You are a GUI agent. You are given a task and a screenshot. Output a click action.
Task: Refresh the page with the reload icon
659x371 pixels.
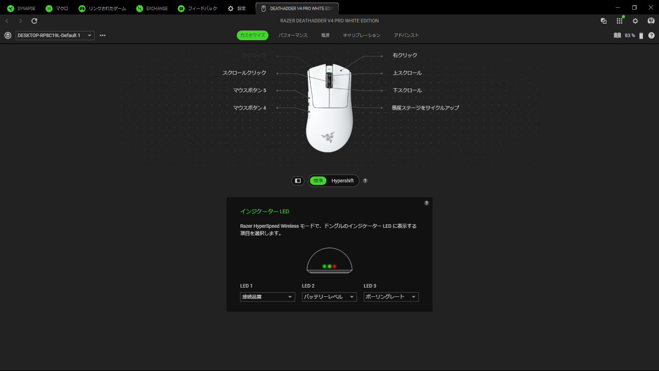click(34, 21)
